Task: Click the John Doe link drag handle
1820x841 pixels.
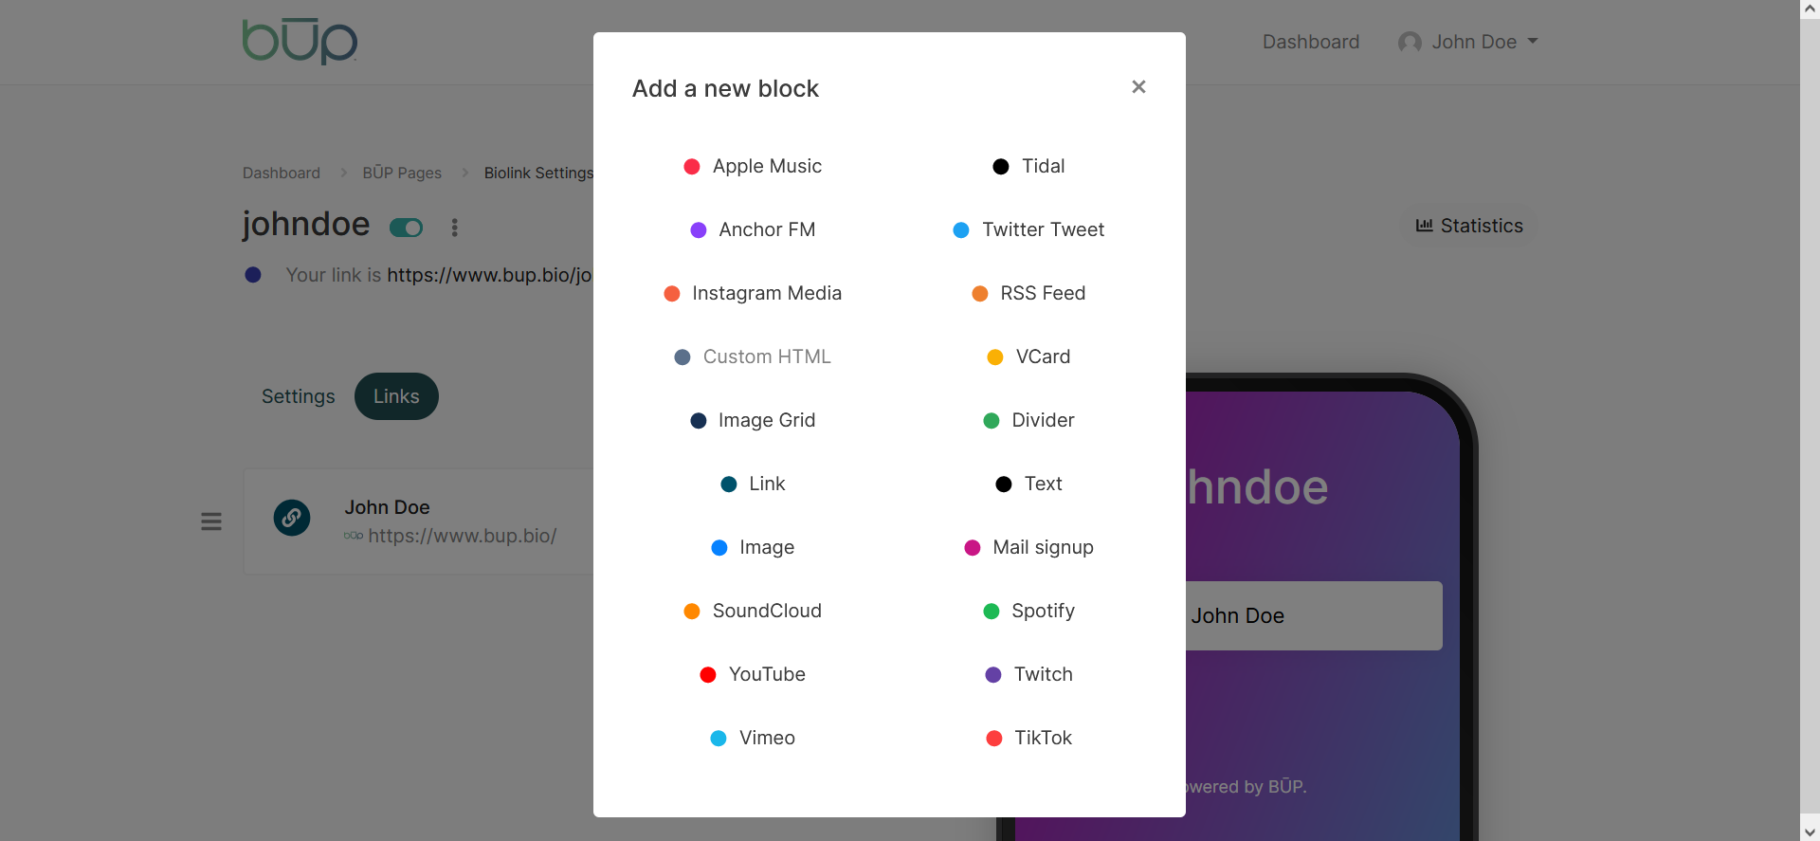Action: click(211, 521)
